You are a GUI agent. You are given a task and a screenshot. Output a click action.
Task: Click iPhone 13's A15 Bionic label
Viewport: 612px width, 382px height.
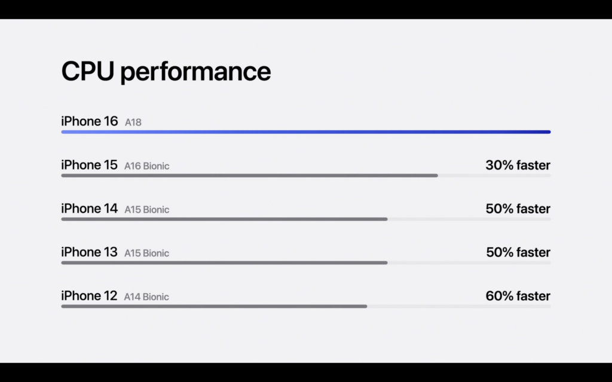(x=146, y=253)
